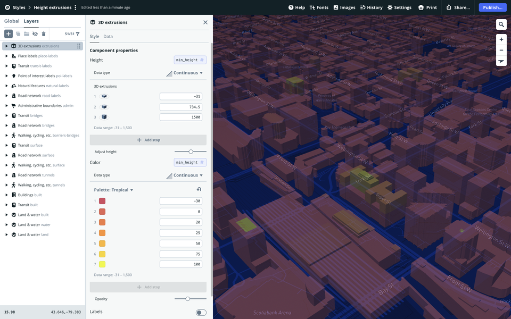
Task: Open the layer filter funnel icon
Action: pos(78,33)
